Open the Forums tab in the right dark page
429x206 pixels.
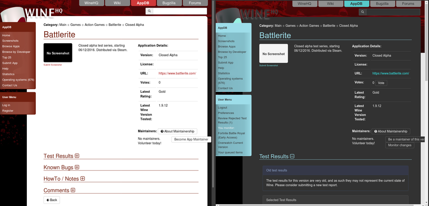(x=408, y=4)
